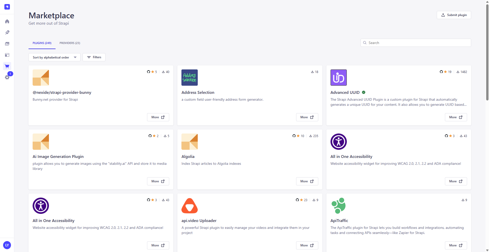This screenshot has height=252, width=489.
Task: Click Address Selection title text
Action: pyautogui.click(x=198, y=93)
